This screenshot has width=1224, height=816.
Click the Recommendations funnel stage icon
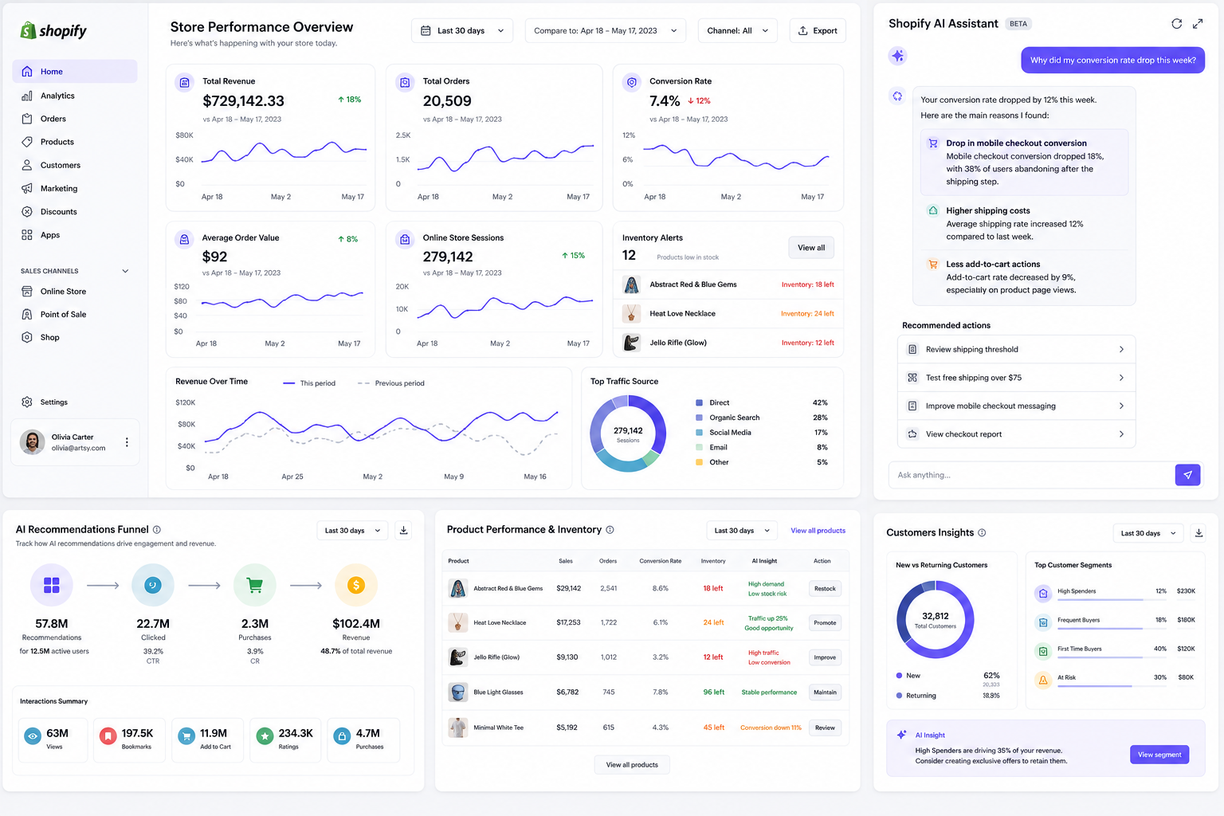click(x=51, y=586)
